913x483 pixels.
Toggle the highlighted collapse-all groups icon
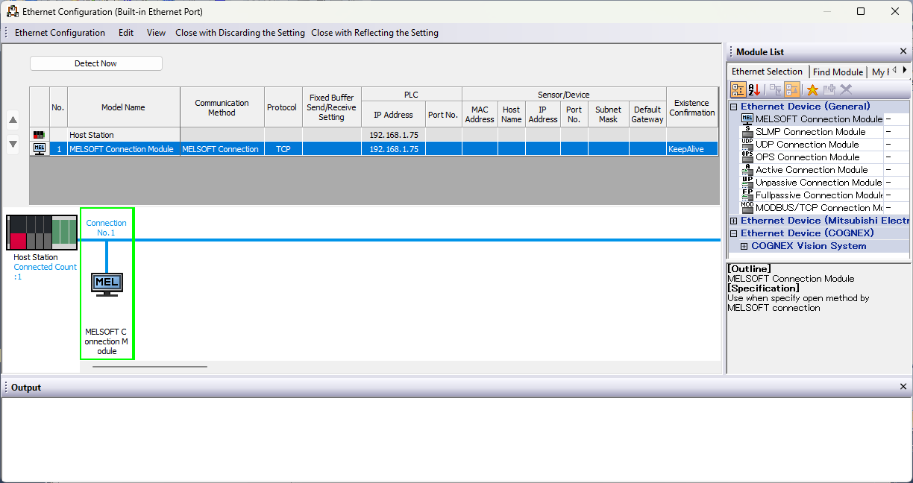791,89
